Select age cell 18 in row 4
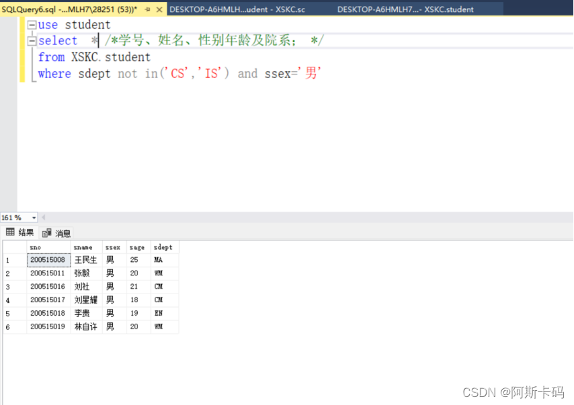This screenshot has height=405, width=574. [x=138, y=300]
